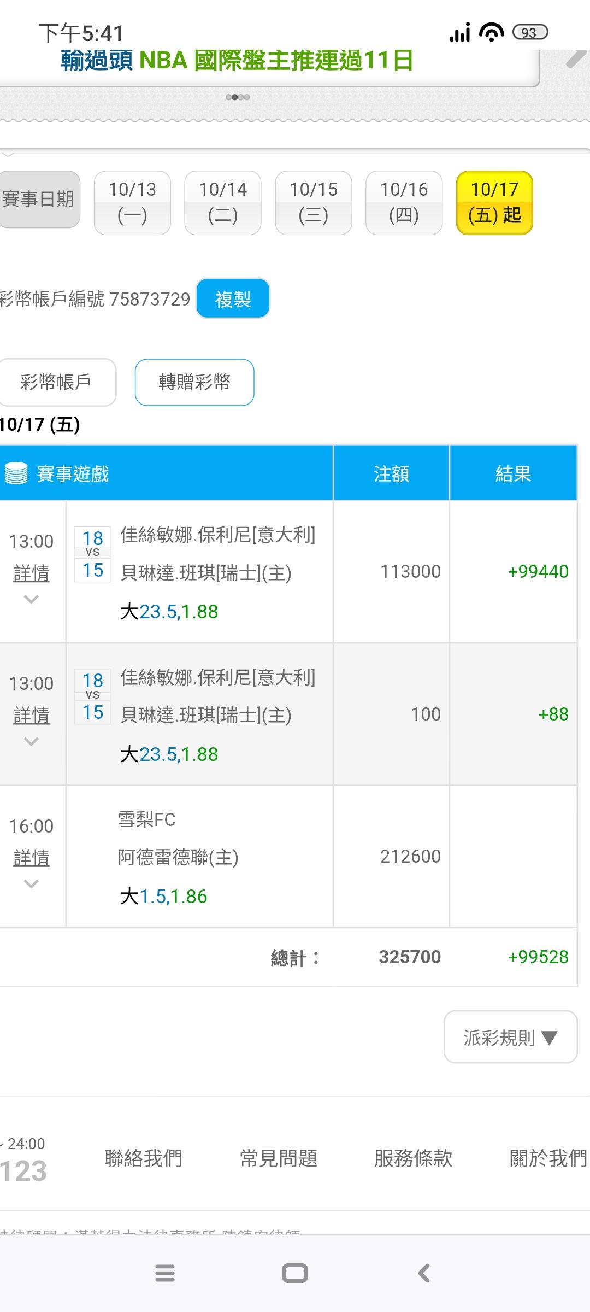Screen dimensions: 590x1312
Task: Select the 10/17 (五) 起 date tab
Action: coord(494,203)
